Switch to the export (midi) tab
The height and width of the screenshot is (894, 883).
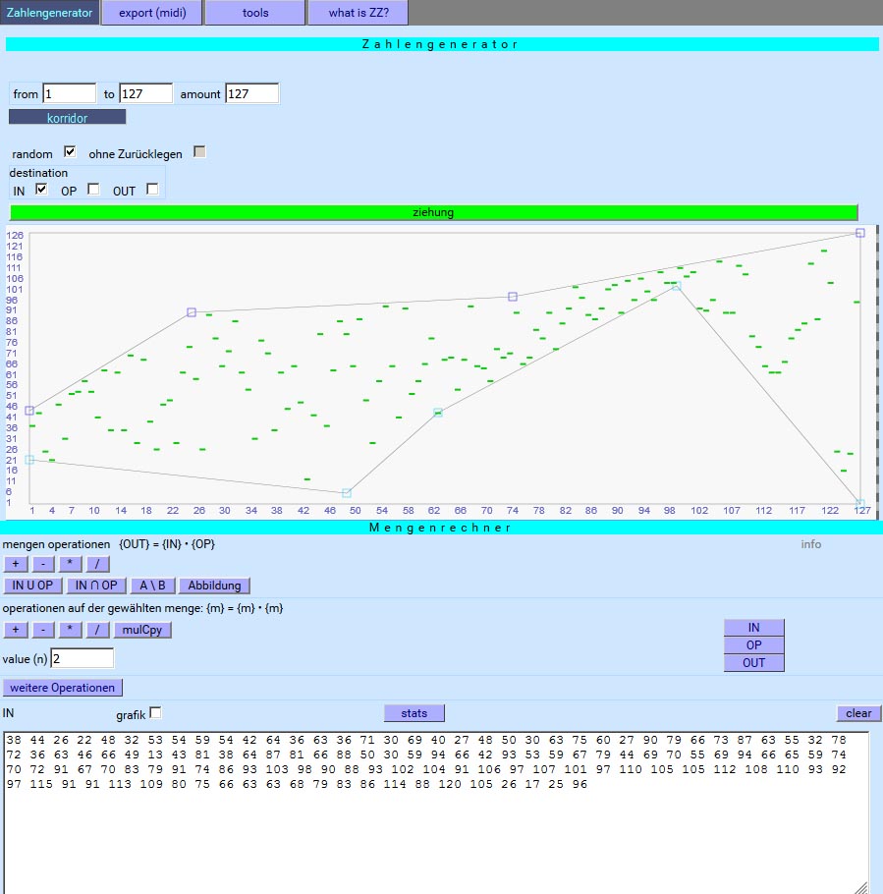coord(151,13)
